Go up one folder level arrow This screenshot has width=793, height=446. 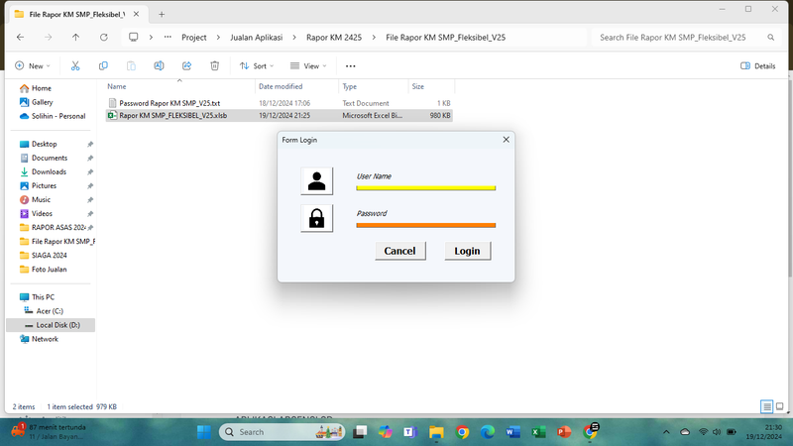76,37
